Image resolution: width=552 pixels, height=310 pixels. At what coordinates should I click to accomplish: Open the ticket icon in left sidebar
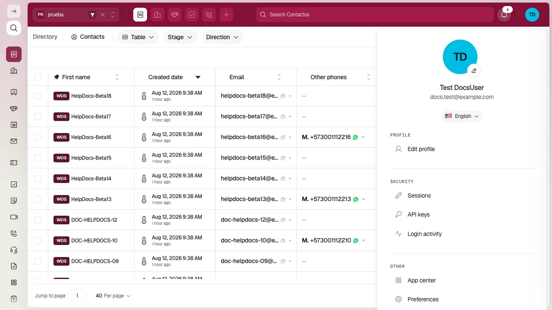[x=14, y=163]
